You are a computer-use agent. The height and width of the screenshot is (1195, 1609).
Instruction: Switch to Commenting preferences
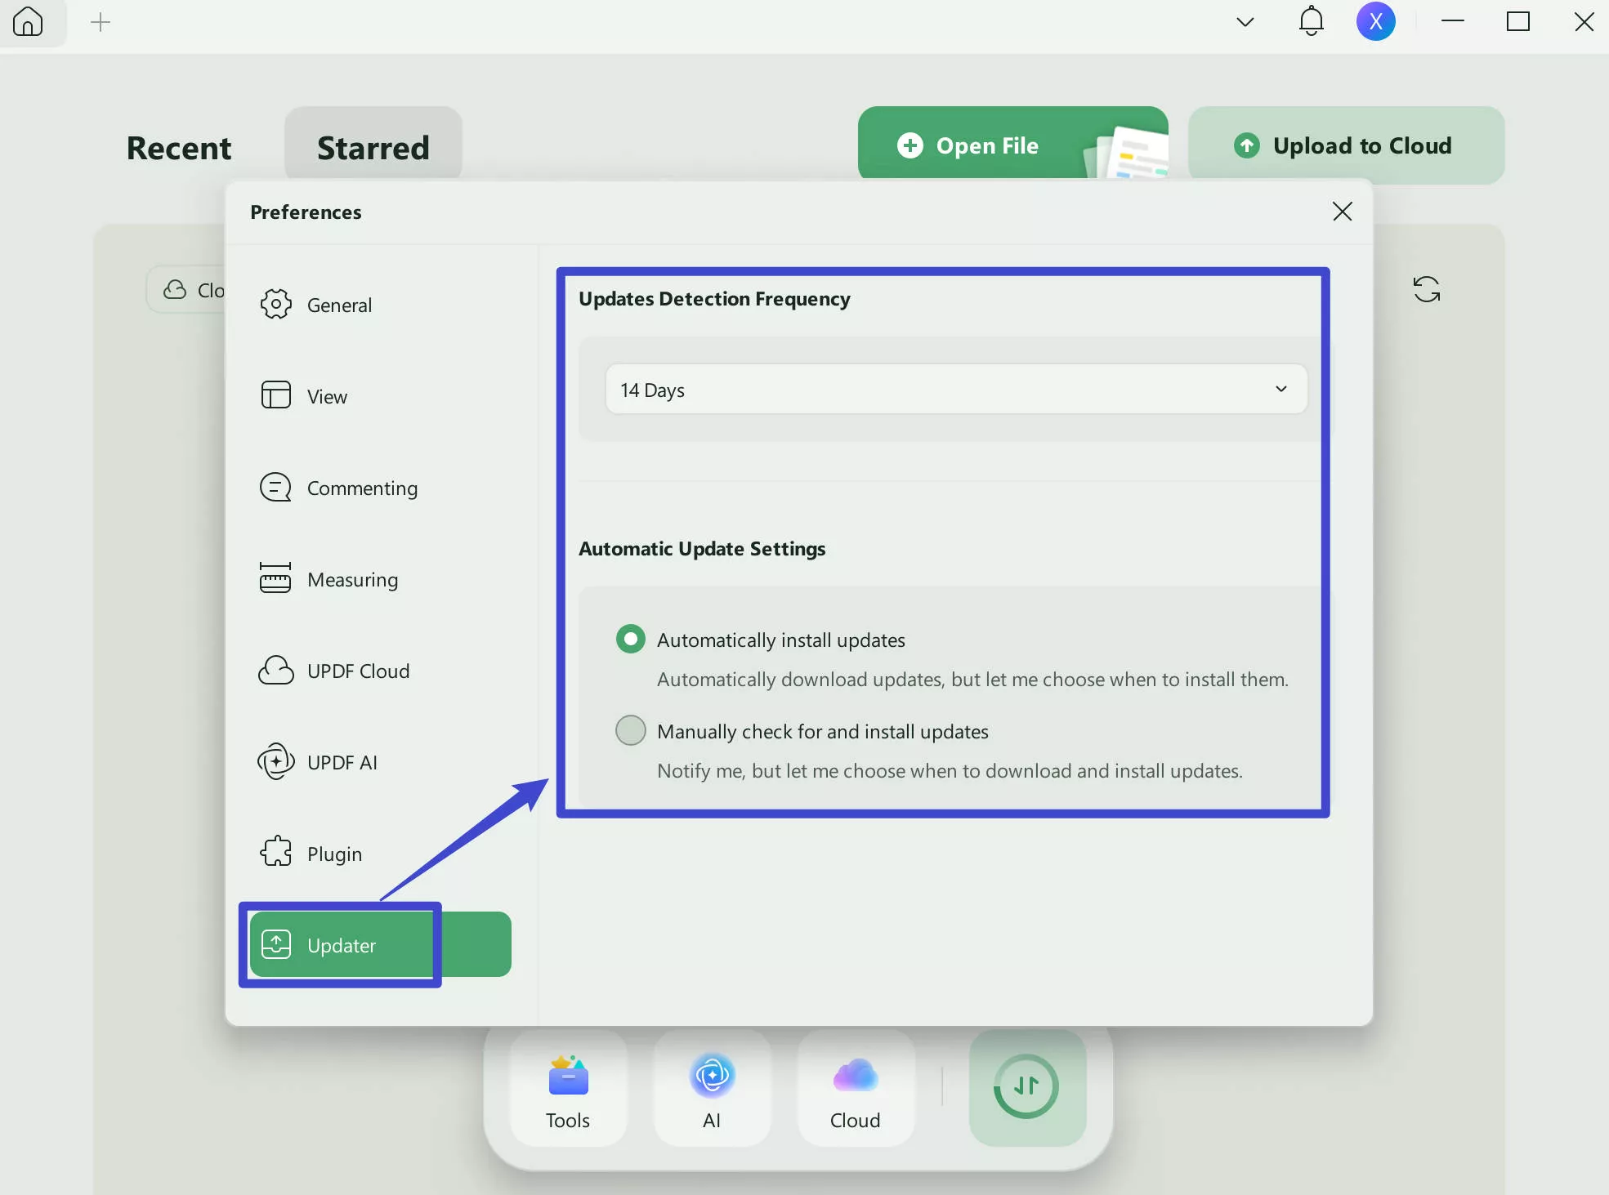tap(361, 488)
